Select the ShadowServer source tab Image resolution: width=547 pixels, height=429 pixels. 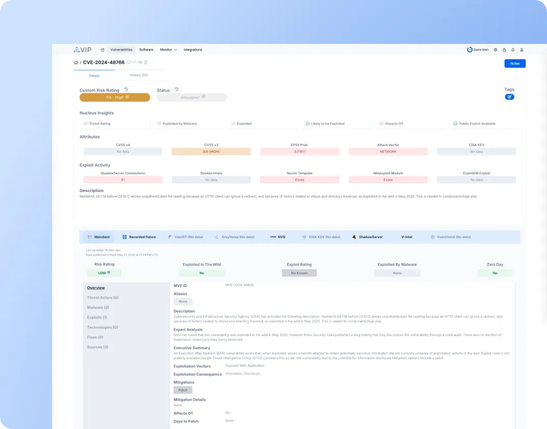(x=367, y=237)
